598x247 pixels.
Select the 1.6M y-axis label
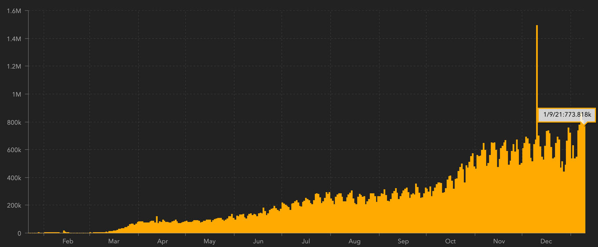(x=15, y=11)
